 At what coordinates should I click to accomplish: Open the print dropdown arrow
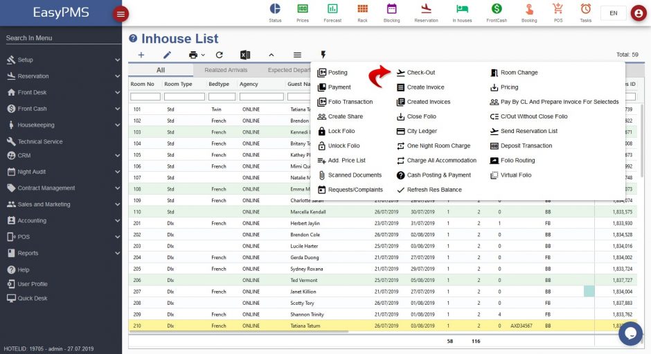203,55
